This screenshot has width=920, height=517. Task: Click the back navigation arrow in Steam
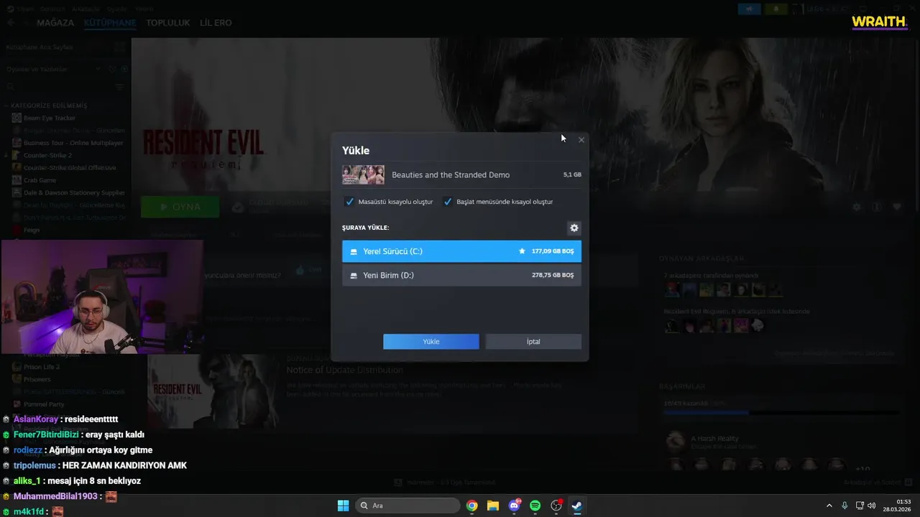pos(11,23)
